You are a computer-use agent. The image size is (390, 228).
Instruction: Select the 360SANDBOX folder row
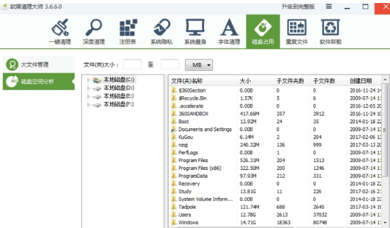276,114
